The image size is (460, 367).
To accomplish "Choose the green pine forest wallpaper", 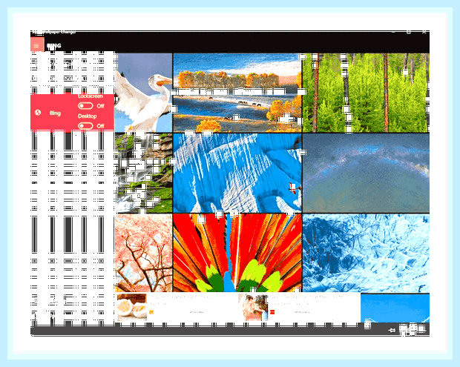I will 366,93.
